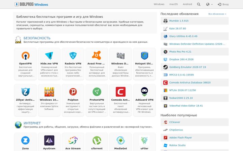The image size is (243, 151).
Task: Open the uTorrent app icon
Action: (97, 140)
